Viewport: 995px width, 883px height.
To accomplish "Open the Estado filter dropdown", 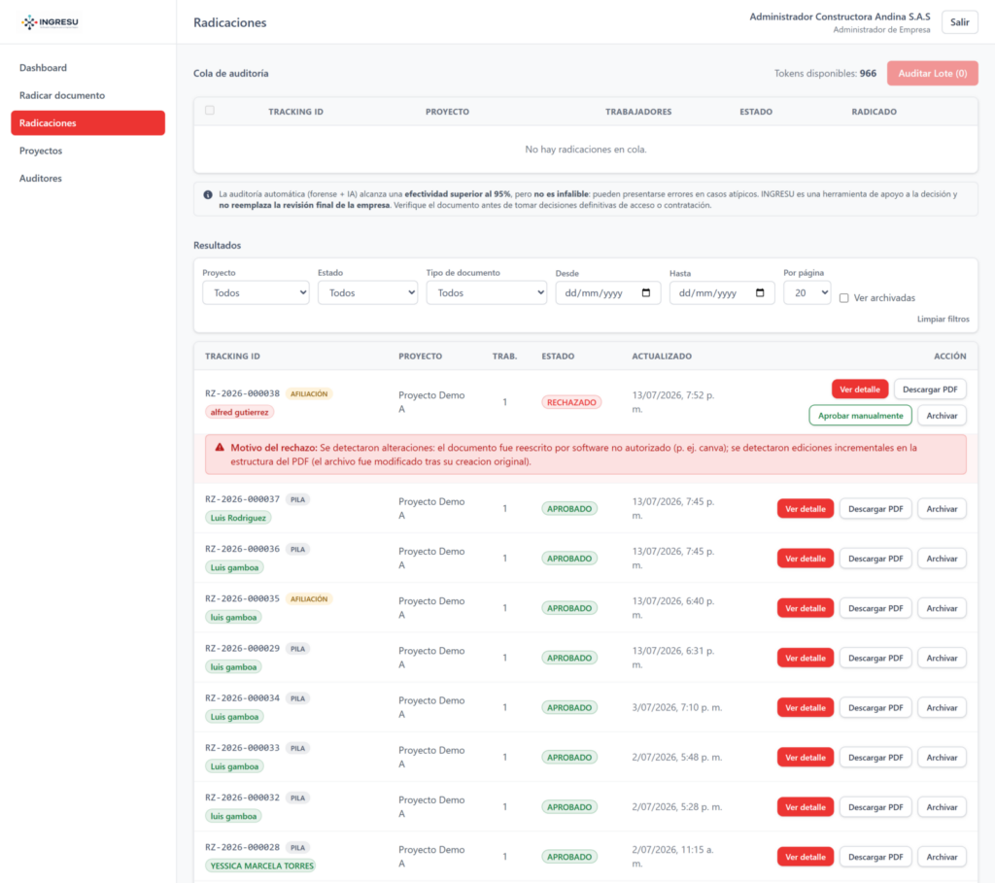I will pos(367,293).
